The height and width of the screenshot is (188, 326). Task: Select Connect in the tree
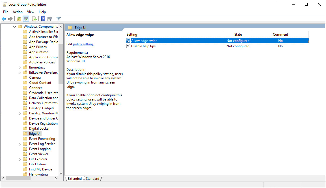pos(35,88)
